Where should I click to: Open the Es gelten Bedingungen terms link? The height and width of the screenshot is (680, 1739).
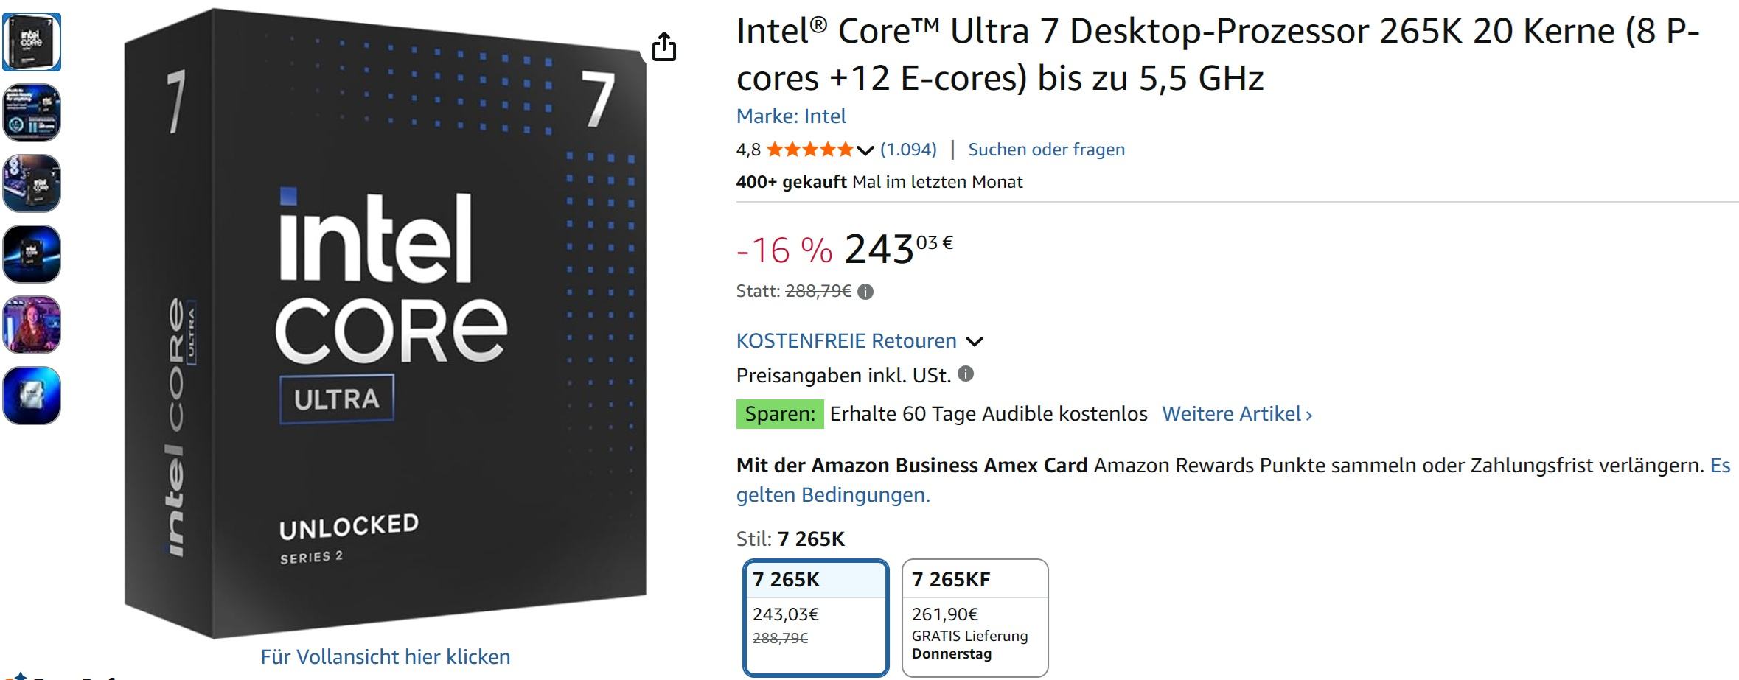(x=833, y=495)
